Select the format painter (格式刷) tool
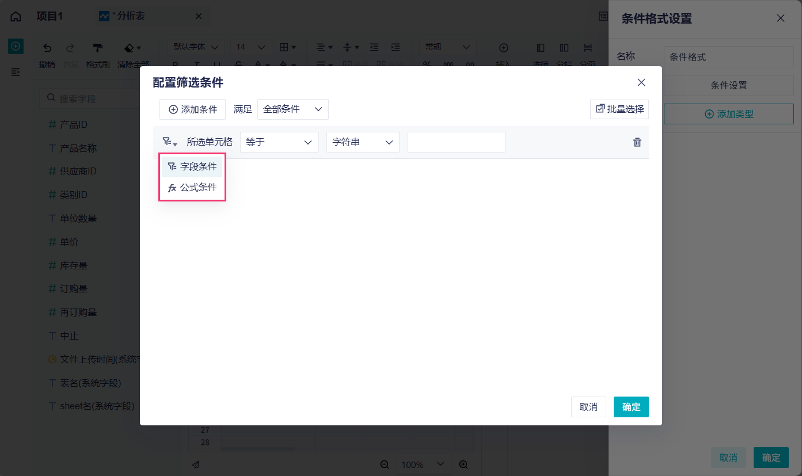Viewport: 802px width, 476px height. [x=98, y=48]
